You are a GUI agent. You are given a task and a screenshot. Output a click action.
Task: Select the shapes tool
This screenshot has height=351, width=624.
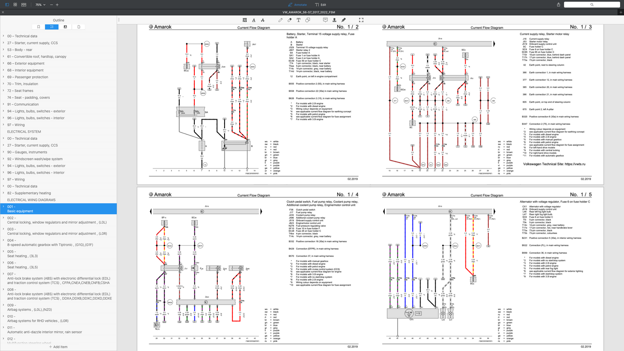coord(307,20)
